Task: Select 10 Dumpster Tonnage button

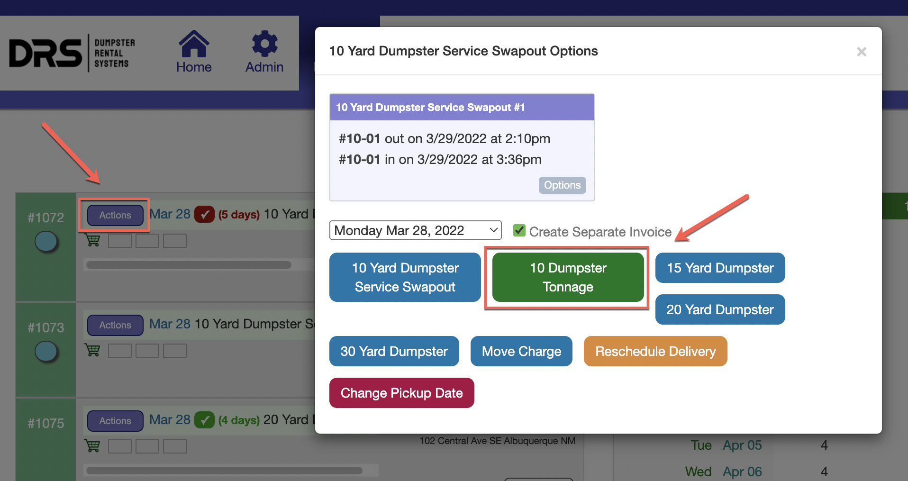Action: point(568,277)
